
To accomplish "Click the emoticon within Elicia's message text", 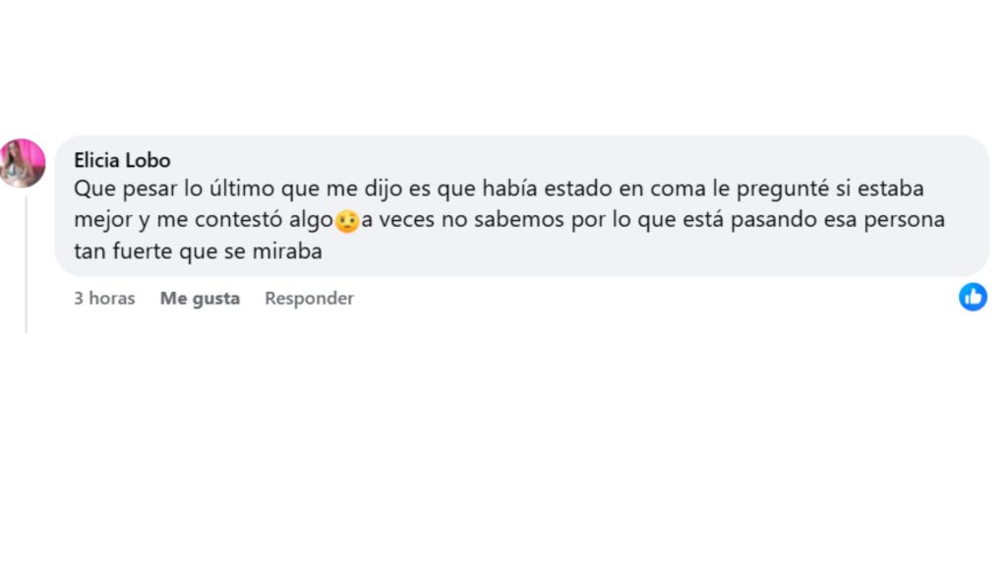I will click(346, 219).
